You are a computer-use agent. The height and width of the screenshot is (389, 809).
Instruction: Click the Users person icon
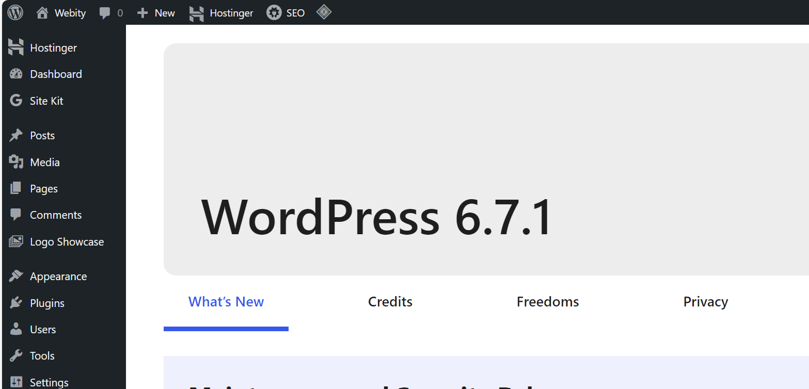click(16, 329)
